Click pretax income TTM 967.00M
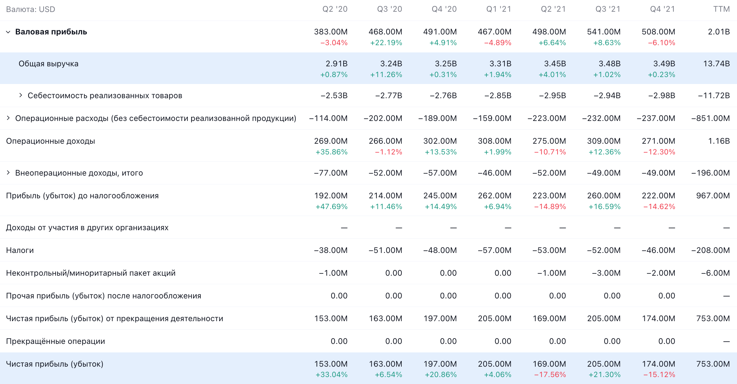The height and width of the screenshot is (384, 737). 713,196
